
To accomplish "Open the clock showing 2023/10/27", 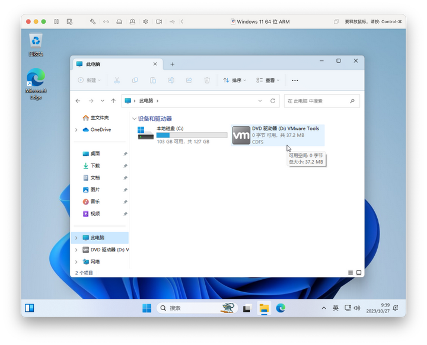I will click(378, 308).
